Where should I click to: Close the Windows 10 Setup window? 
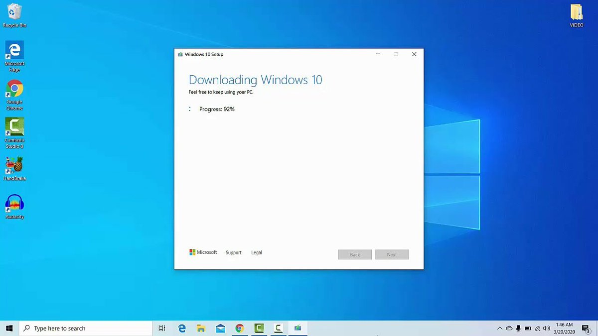coord(414,54)
